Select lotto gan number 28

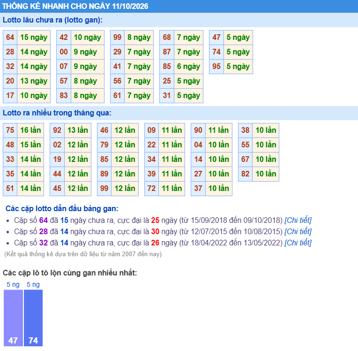click(10, 52)
